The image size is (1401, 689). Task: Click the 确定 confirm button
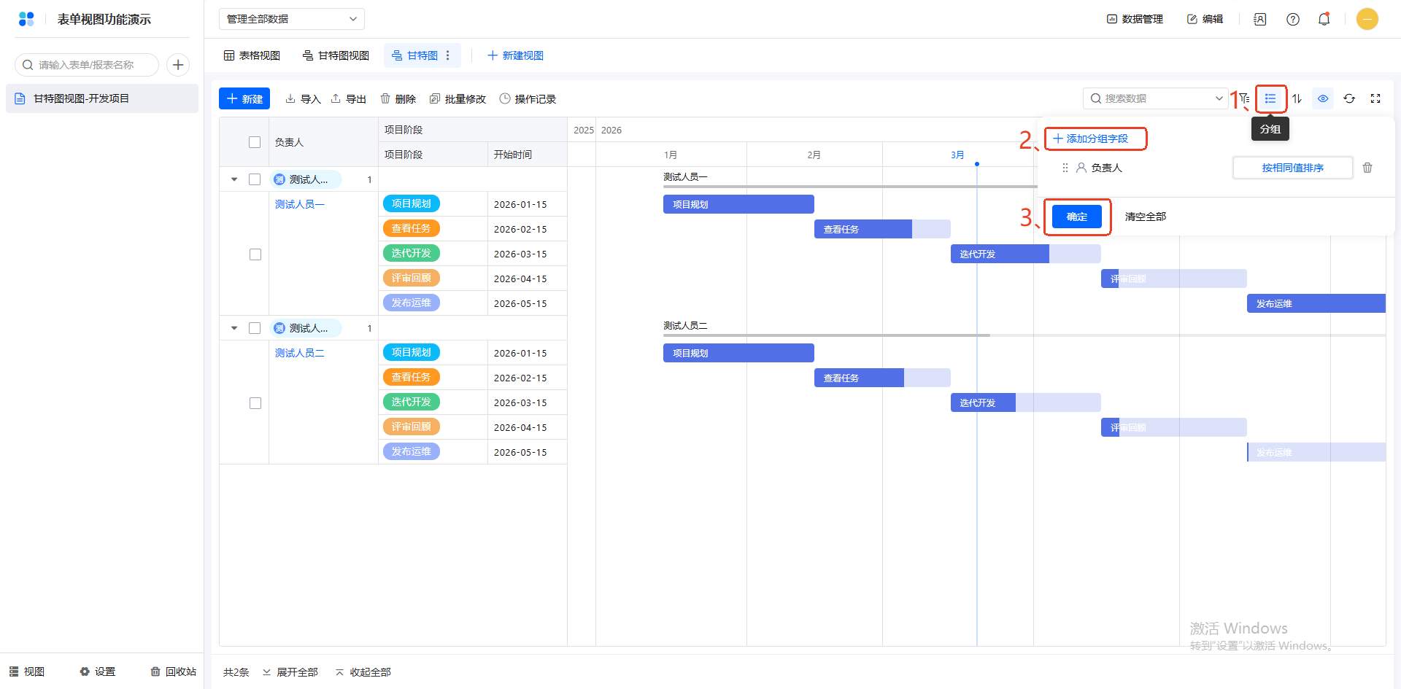coord(1076,217)
